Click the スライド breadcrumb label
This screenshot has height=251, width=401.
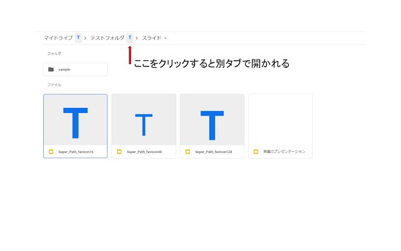pyautogui.click(x=152, y=38)
